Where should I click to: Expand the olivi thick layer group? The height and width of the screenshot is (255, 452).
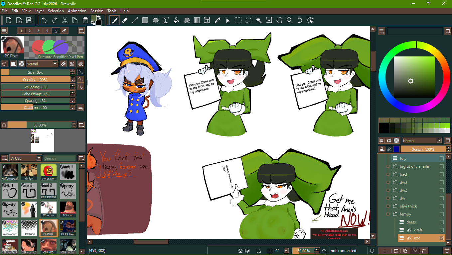click(x=388, y=206)
